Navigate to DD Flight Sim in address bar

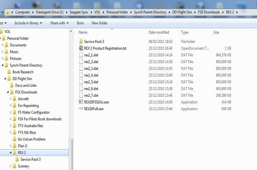[182, 12]
